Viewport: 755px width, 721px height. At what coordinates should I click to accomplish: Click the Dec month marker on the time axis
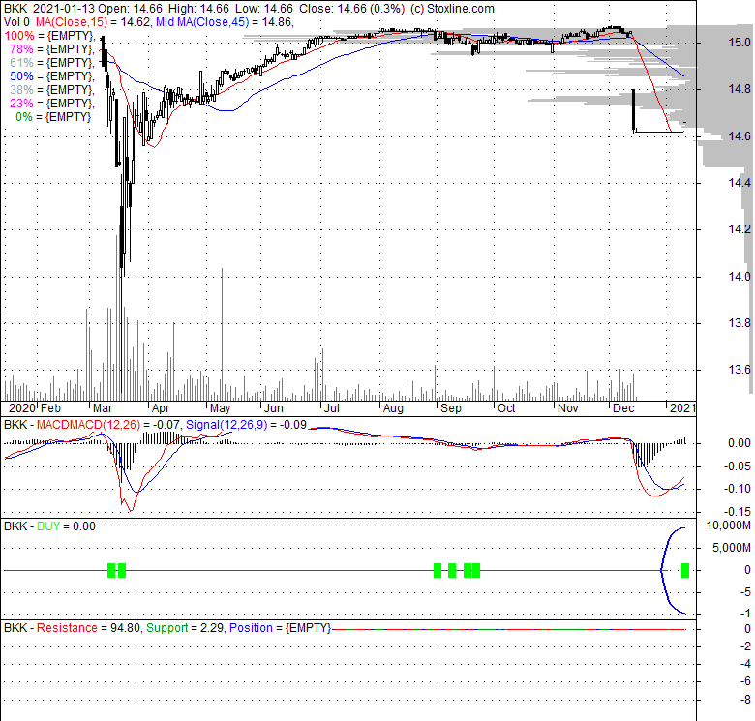[x=623, y=408]
